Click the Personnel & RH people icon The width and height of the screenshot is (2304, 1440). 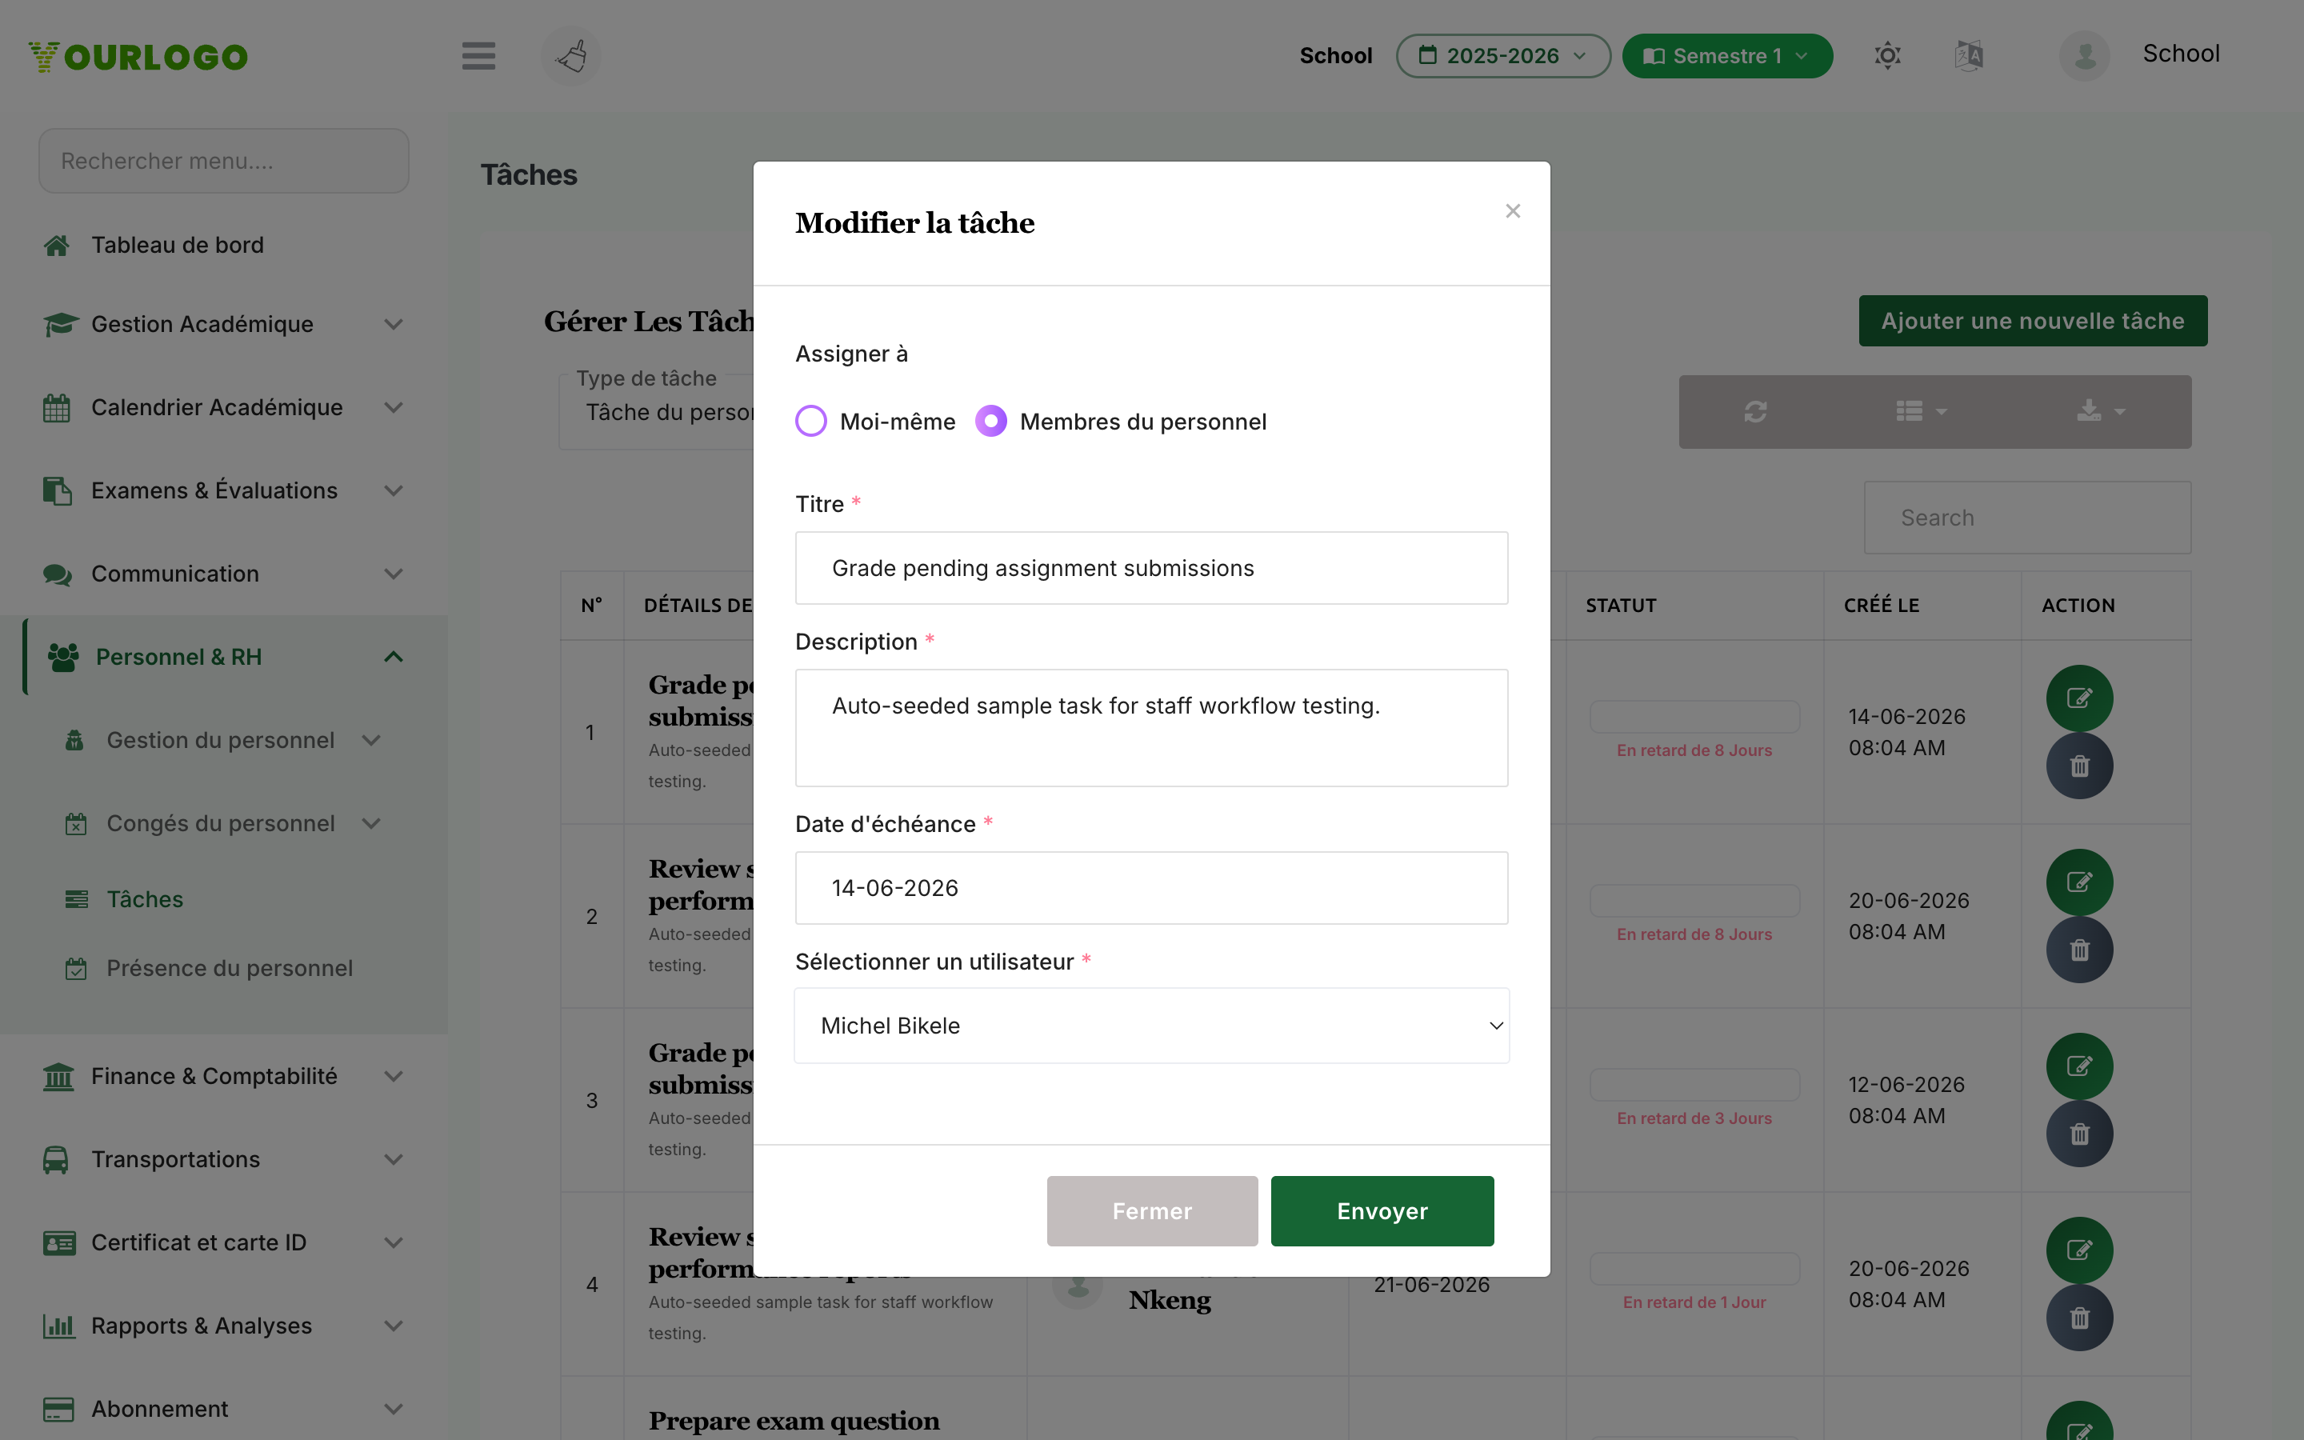pyautogui.click(x=64, y=657)
